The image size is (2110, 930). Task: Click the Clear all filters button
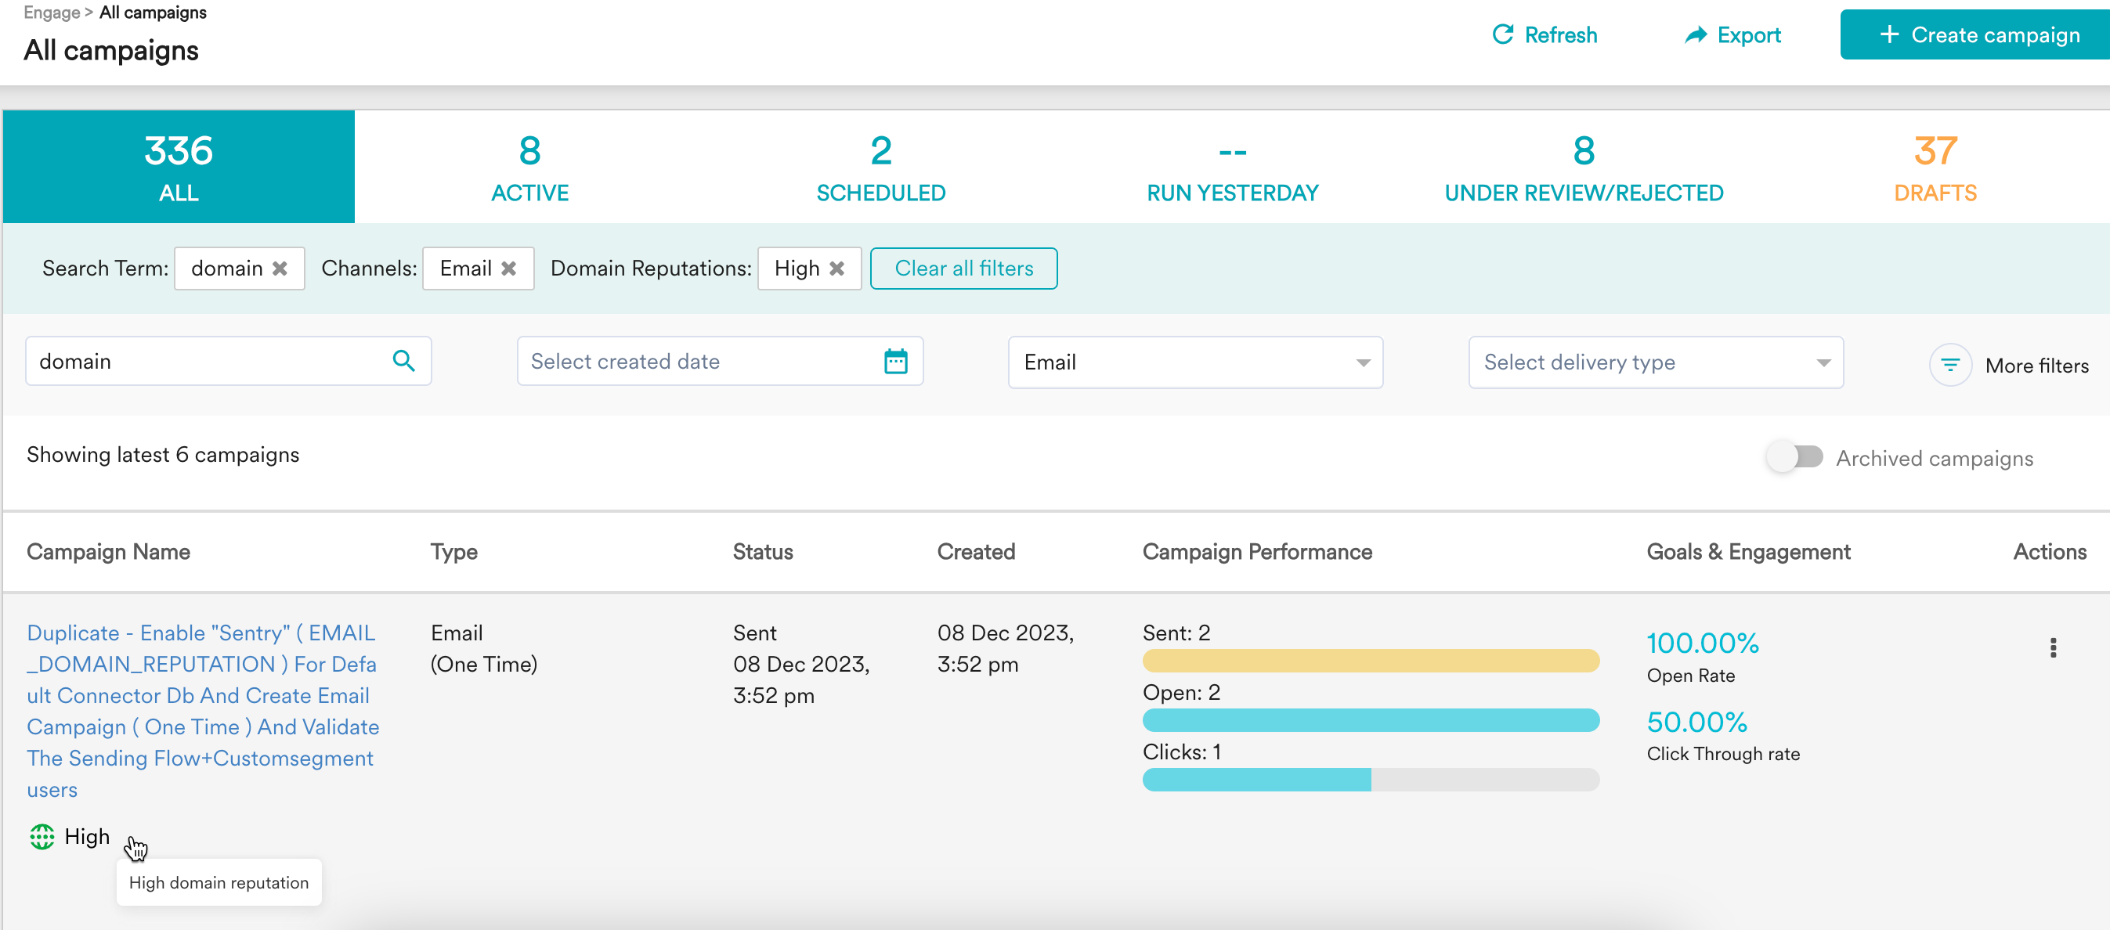tap(963, 269)
